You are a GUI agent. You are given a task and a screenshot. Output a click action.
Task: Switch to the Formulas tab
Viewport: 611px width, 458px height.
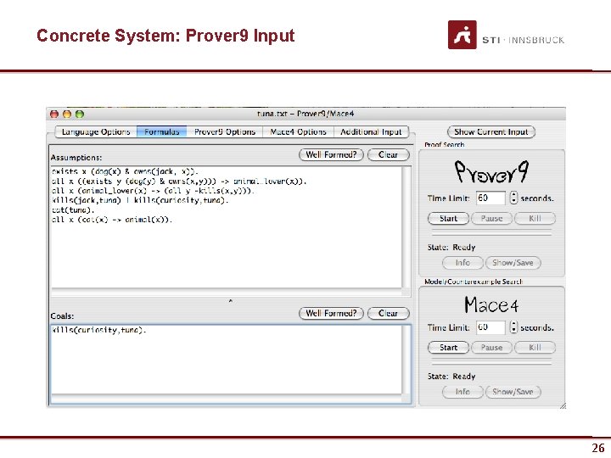162,132
